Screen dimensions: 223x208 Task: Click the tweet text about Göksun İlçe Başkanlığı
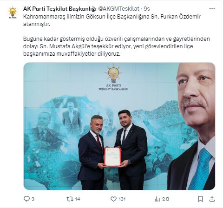(112, 20)
